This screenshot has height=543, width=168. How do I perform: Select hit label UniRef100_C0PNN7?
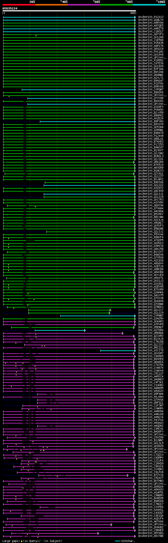coord(151,316)
